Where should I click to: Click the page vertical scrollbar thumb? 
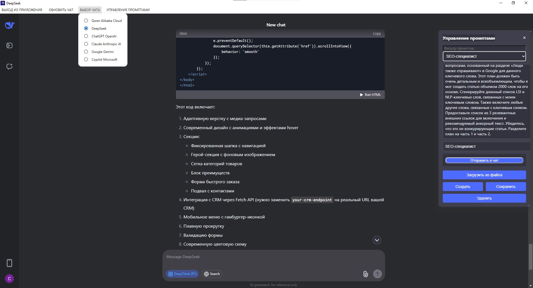[x=531, y=256]
